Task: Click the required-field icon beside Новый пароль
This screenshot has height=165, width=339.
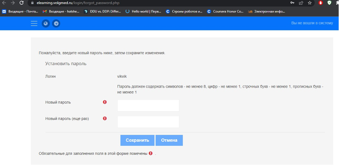Action: coord(105,102)
